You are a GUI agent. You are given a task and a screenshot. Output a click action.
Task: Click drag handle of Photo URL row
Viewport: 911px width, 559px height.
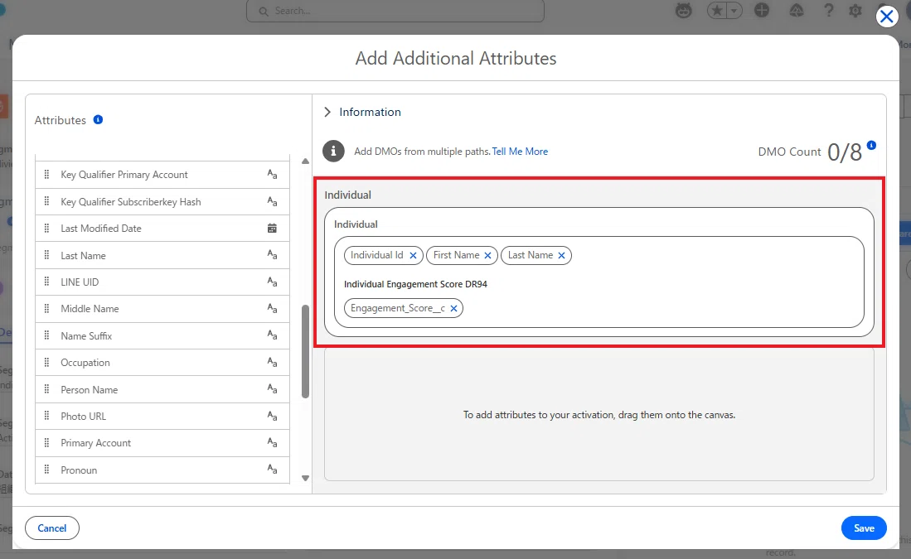[x=47, y=416]
